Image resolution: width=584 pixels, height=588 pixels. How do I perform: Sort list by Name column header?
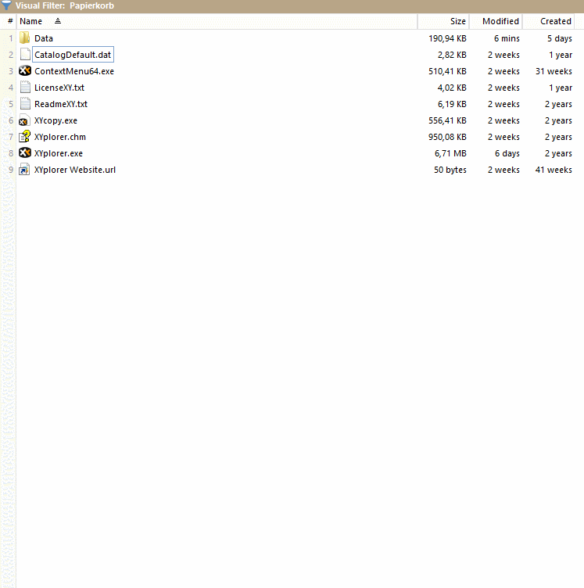tap(31, 21)
